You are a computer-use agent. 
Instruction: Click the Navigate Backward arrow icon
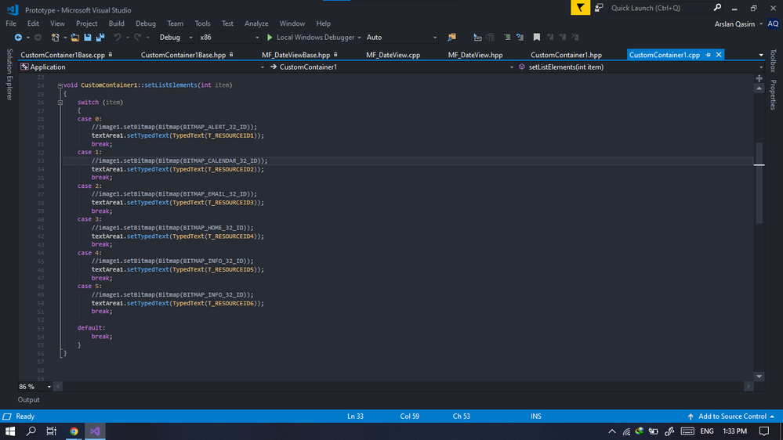pyautogui.click(x=18, y=38)
